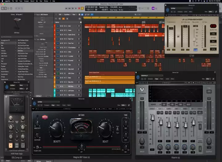Click the MIDI China track instrument icon
Viewport: 222px width, 162px height.
click(58, 73)
